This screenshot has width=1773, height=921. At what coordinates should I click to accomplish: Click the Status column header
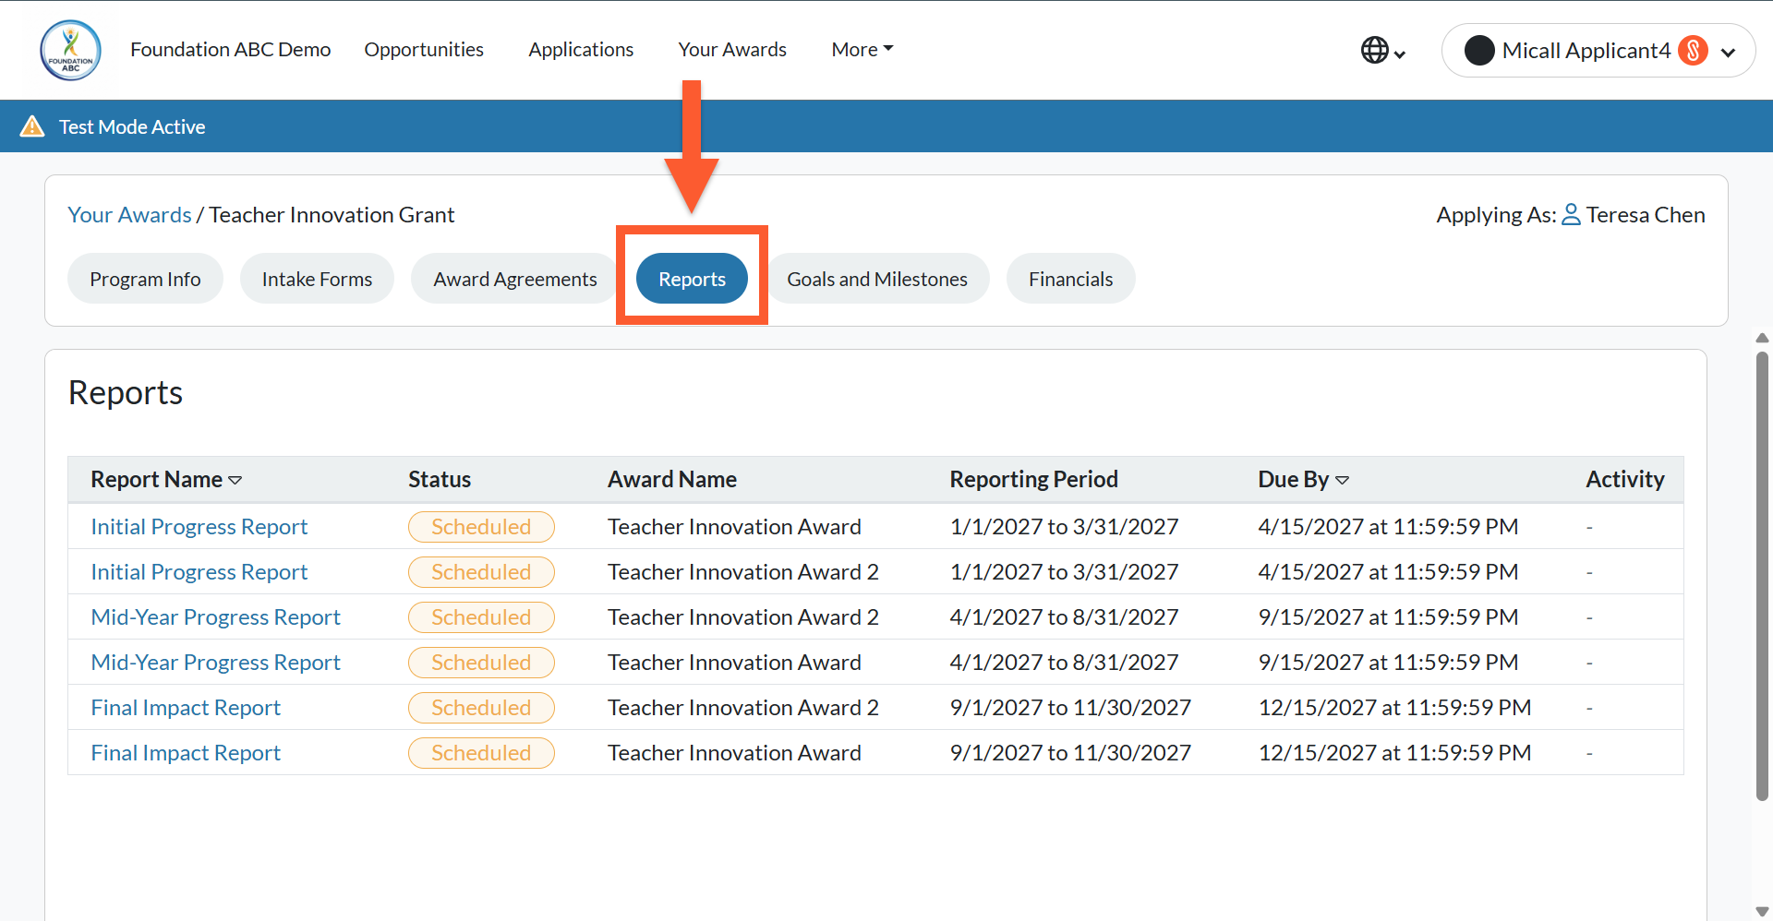click(440, 480)
